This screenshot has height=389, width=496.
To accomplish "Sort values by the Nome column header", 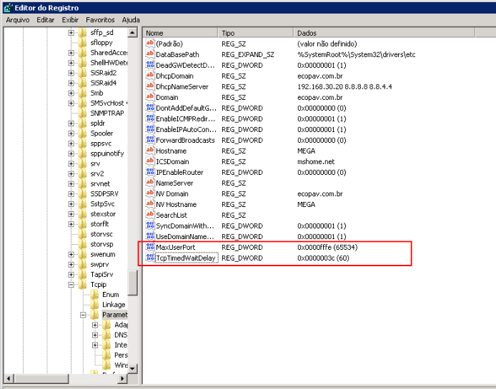I will point(179,33).
